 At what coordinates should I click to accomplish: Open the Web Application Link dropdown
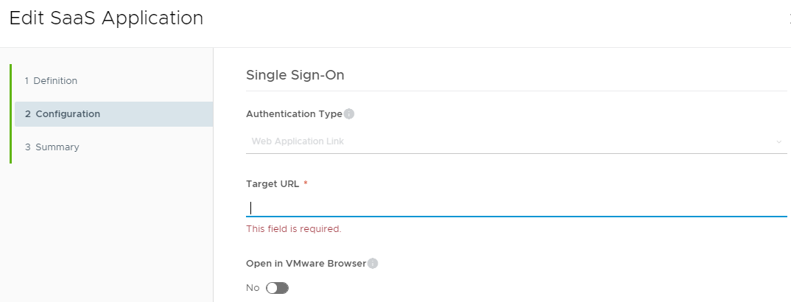(x=516, y=141)
